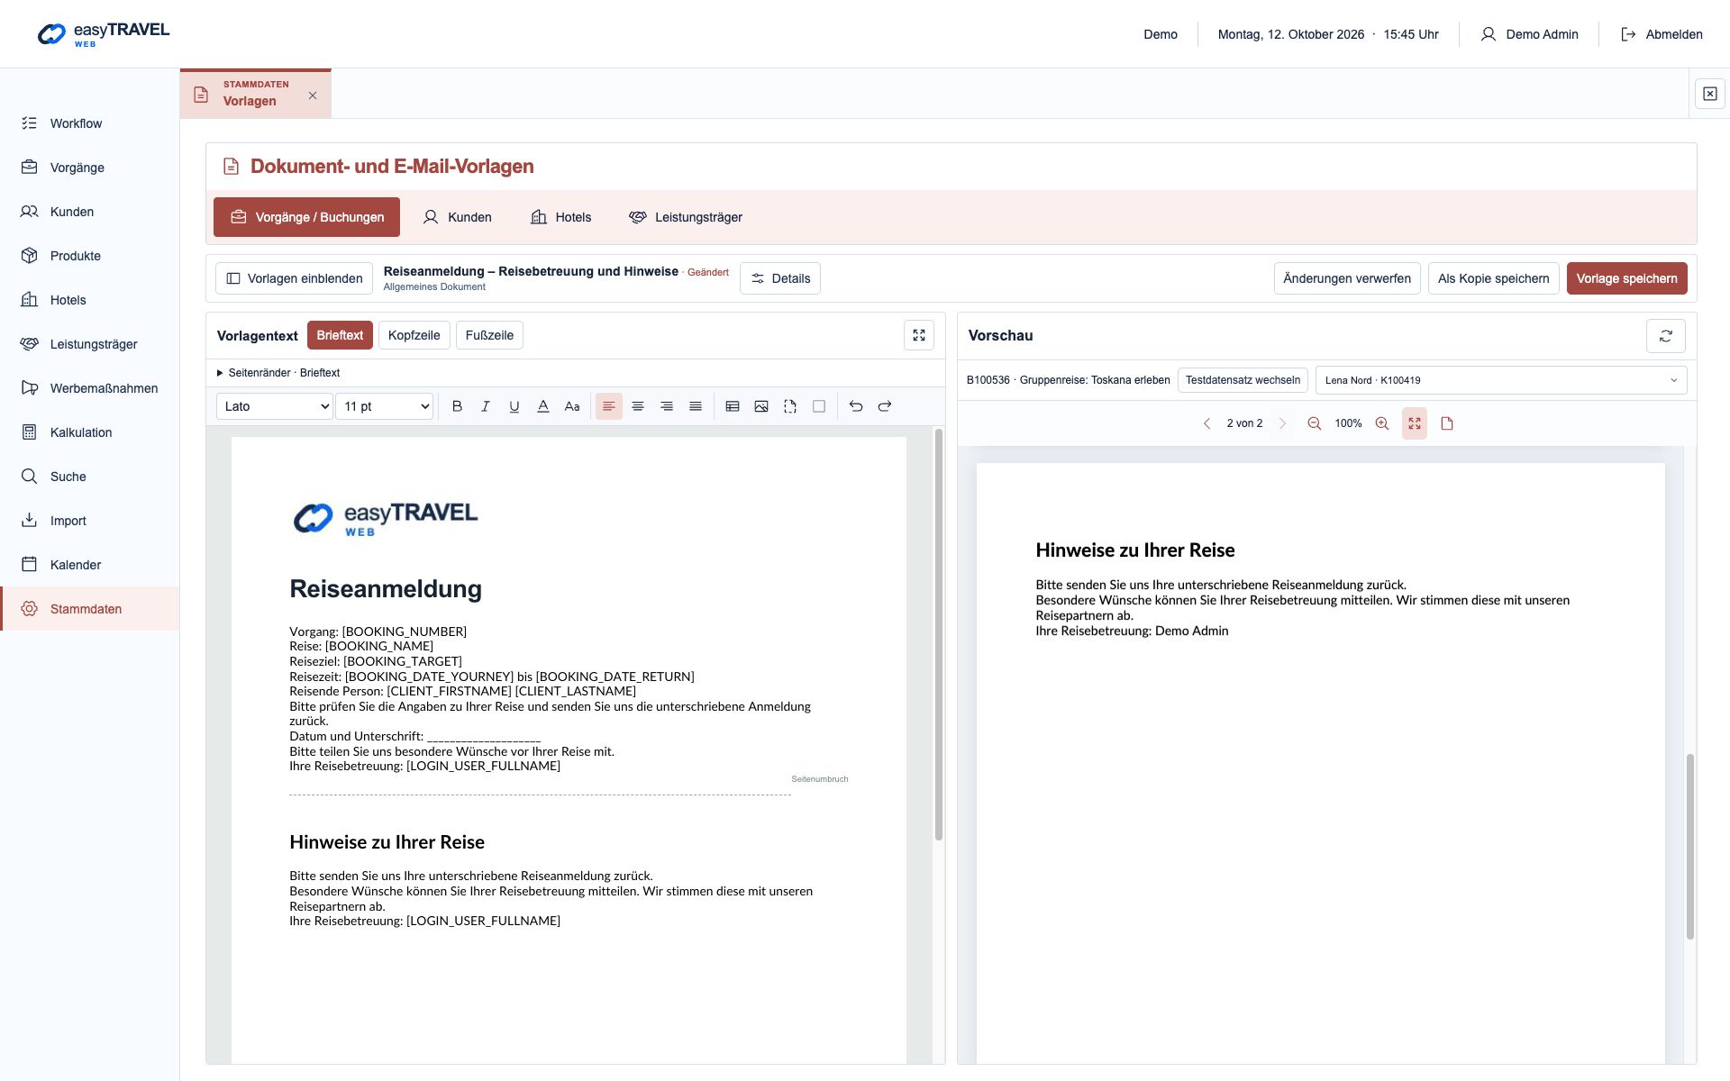Refresh the Vorschau preview

tap(1666, 335)
